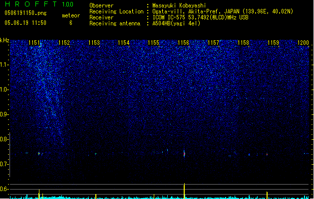Select the ICOM IC-575 53.7492 MHz receiver text
The image size is (314, 199).
201,17
